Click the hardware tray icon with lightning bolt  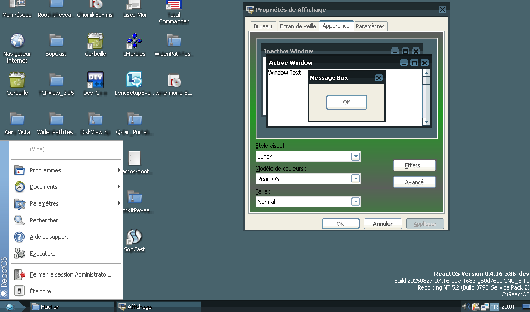(476, 307)
